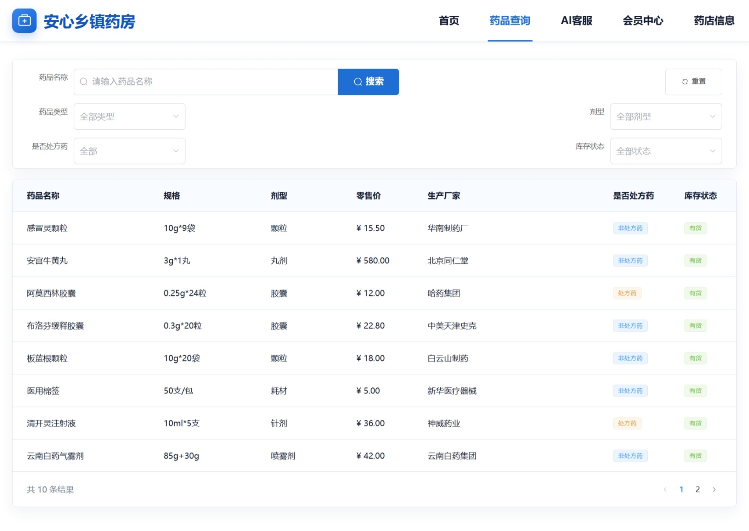Click the manufacturer 新华医疗器械
Image resolution: width=749 pixels, height=531 pixels.
coord(452,391)
